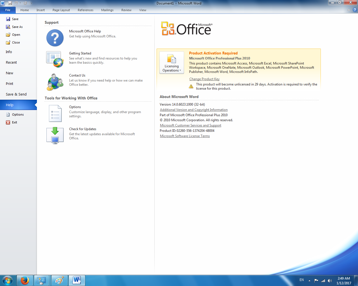Image resolution: width=358 pixels, height=286 pixels.
Task: Click the Options checklist page icon
Action: tap(55, 113)
